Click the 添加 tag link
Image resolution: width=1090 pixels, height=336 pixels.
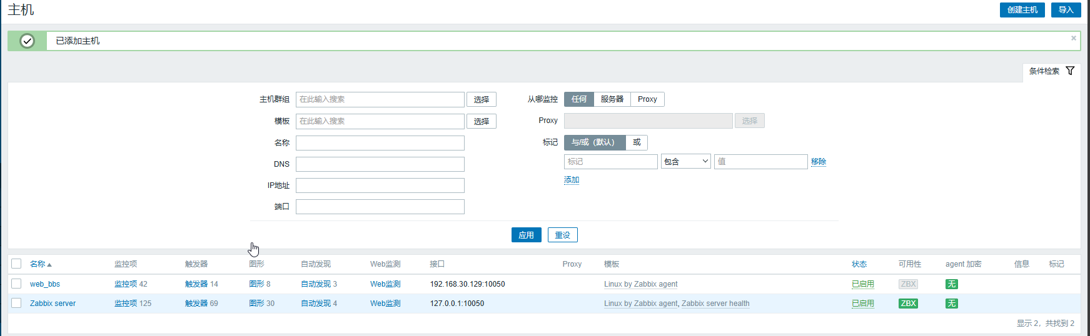(x=572, y=180)
